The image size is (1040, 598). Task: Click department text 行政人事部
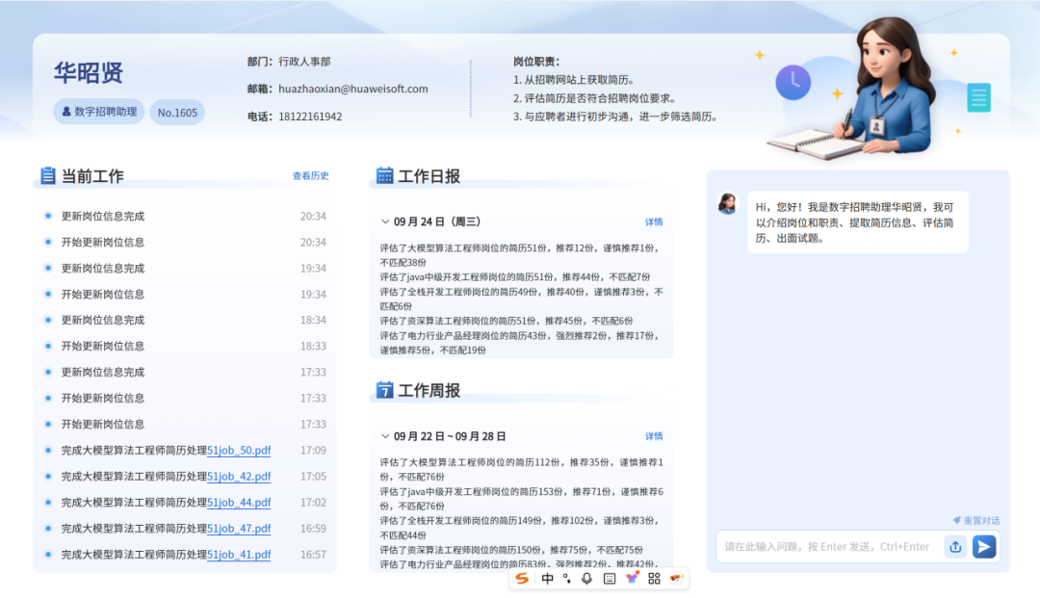[304, 62]
